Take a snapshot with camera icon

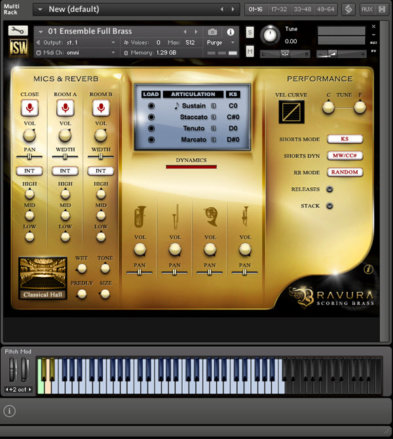212,32
